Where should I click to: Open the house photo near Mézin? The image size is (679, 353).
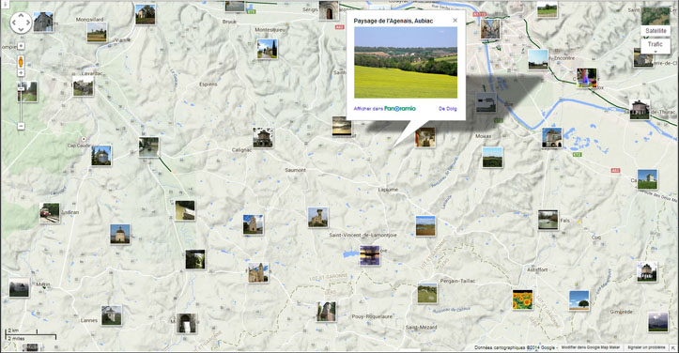(x=19, y=287)
